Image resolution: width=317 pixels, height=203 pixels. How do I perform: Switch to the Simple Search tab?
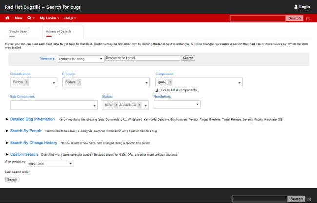19,31
